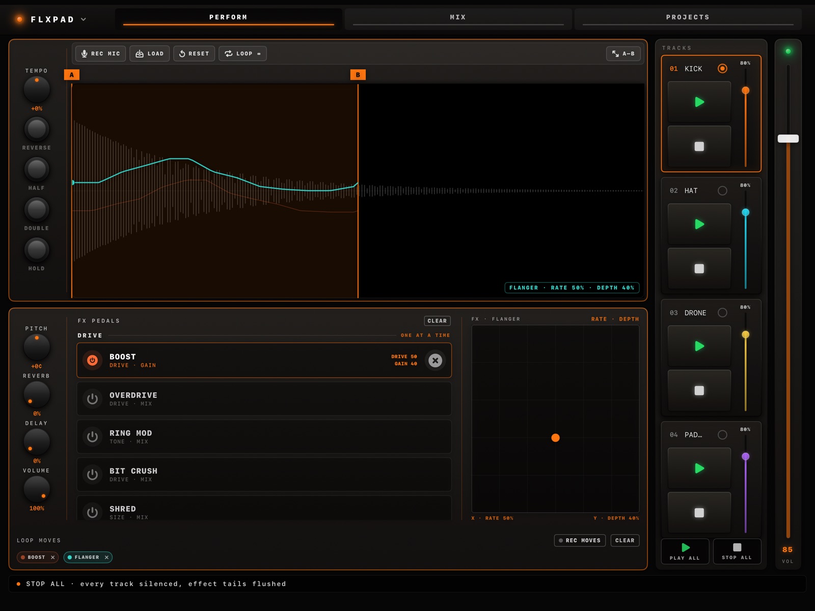Click the orange XY pad puck
The height and width of the screenshot is (611, 815).
point(555,438)
